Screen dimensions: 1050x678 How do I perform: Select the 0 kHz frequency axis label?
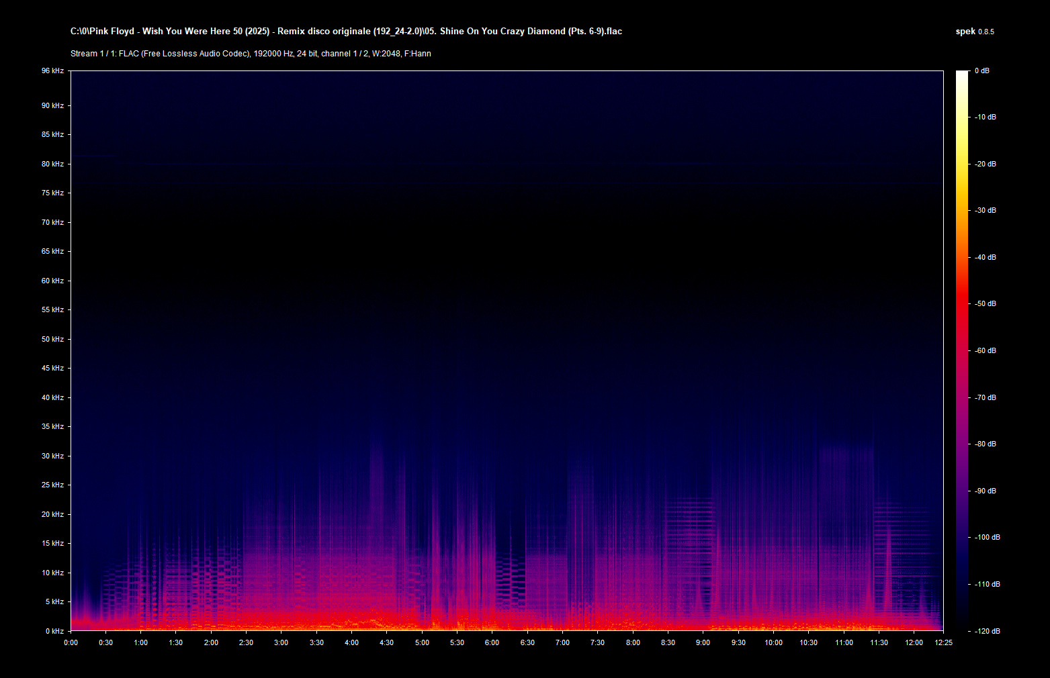click(54, 631)
